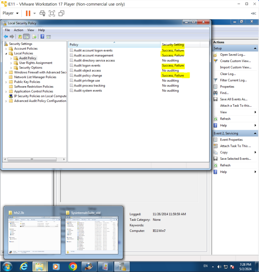Click the tree pane horizontal scrollbar thumb
Image resolution: width=259 pixels, height=272 pixels.
click(32, 159)
